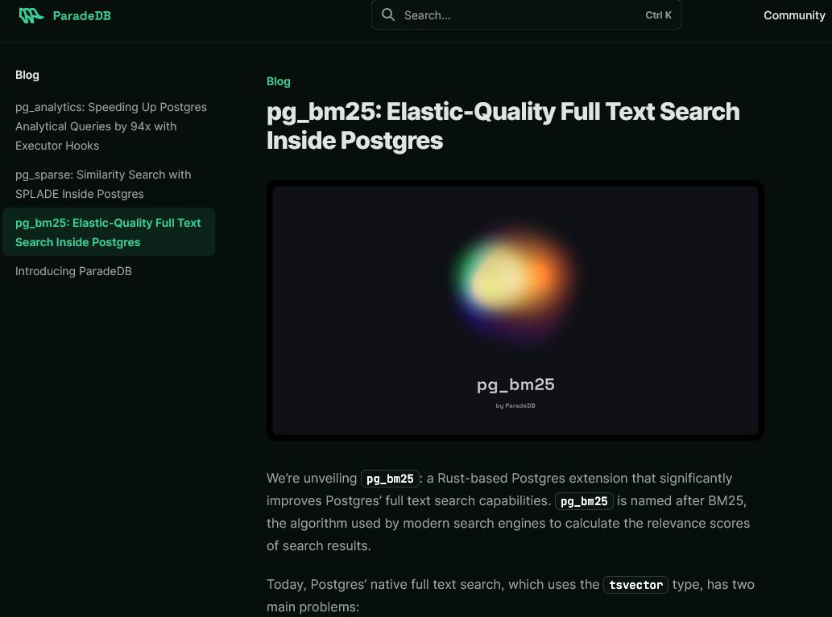
Task: Open the Introducing ParadeDB post
Action: (73, 271)
